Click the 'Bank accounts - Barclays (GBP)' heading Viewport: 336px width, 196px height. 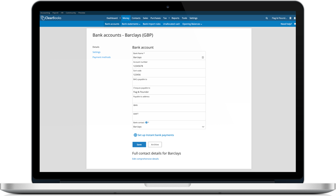pyautogui.click(x=123, y=35)
